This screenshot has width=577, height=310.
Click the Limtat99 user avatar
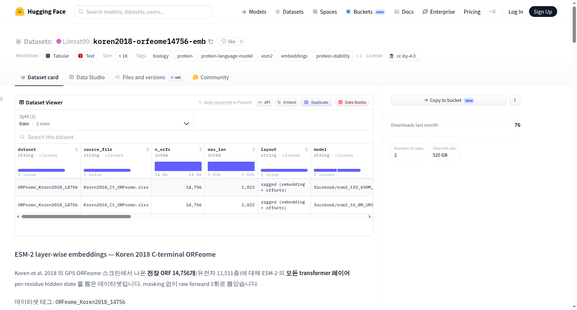[x=59, y=41]
